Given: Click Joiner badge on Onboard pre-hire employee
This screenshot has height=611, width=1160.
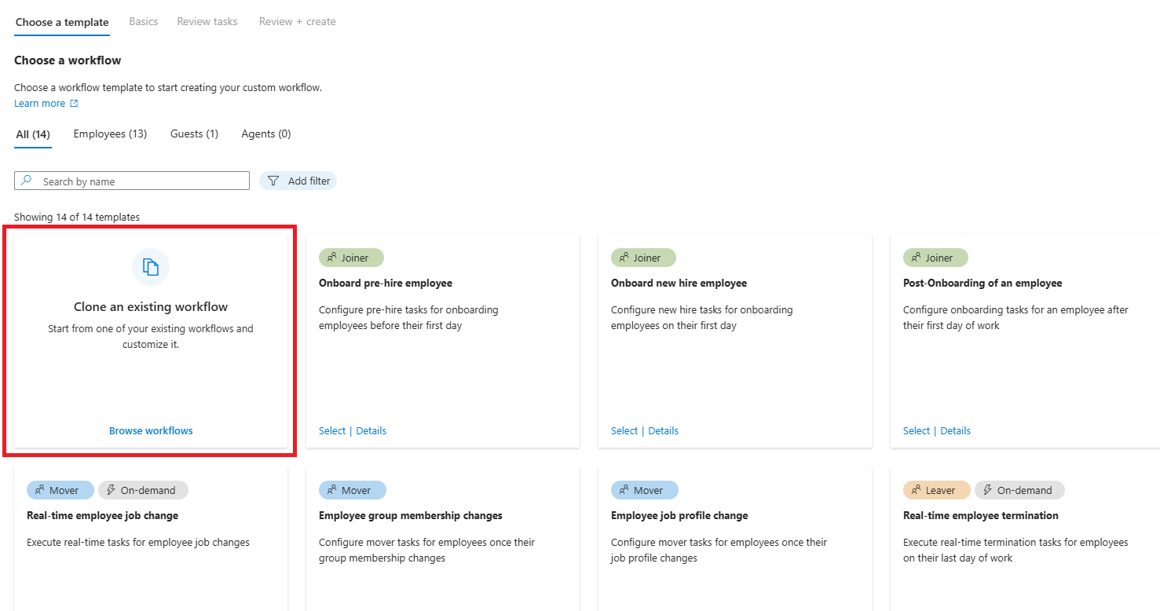Looking at the screenshot, I should point(351,258).
